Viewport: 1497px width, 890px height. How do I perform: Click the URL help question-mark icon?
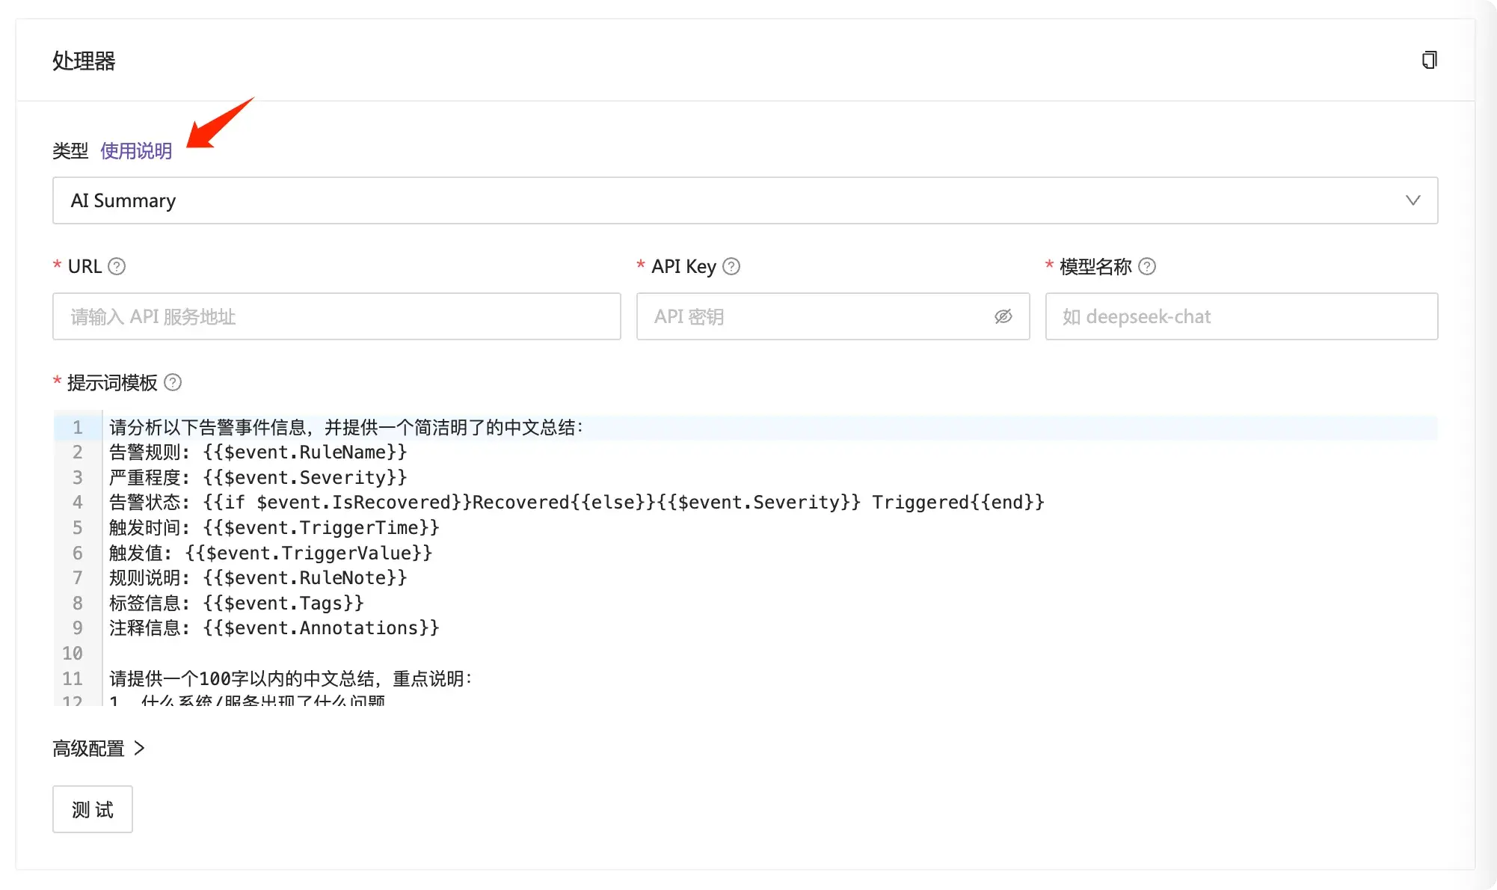117,266
